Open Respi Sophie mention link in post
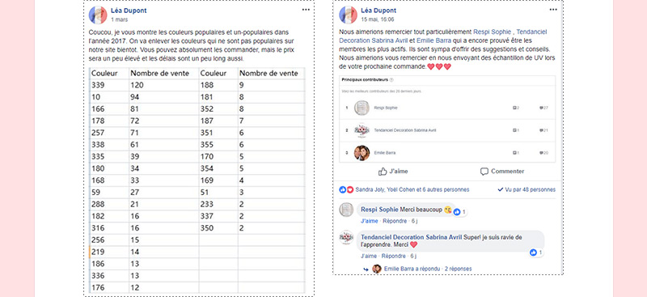Screen dimensions: 647x297 pyautogui.click(x=493, y=32)
